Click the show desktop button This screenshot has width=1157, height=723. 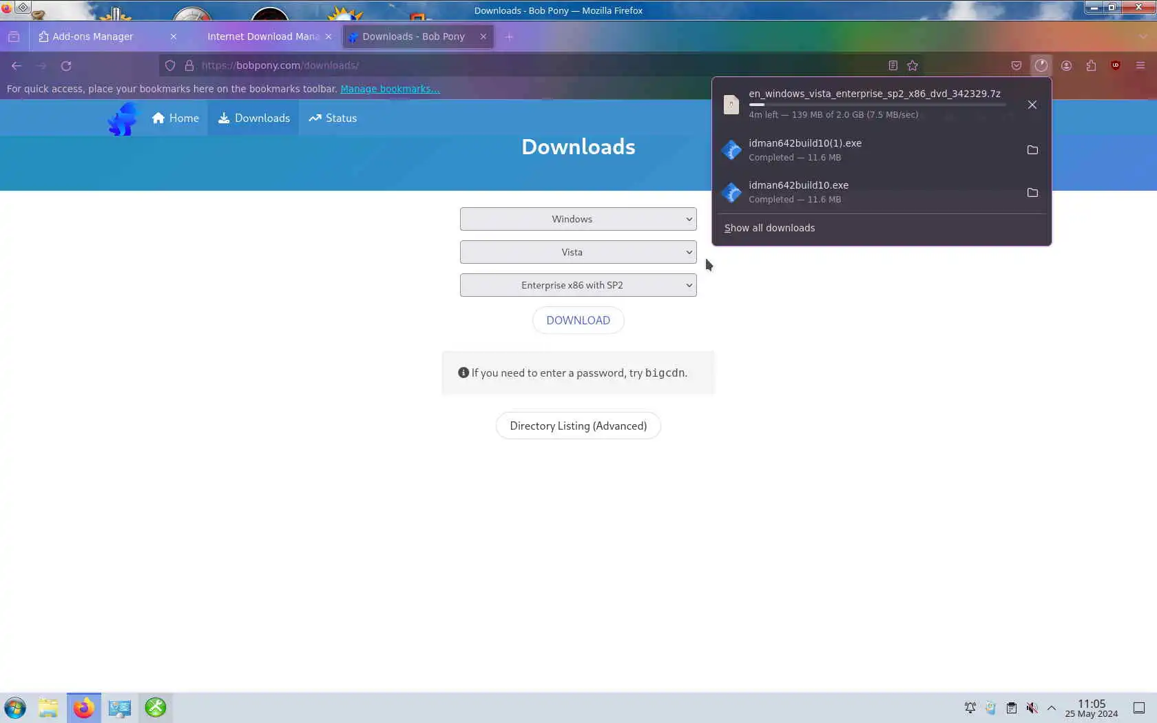pyautogui.click(x=1139, y=708)
